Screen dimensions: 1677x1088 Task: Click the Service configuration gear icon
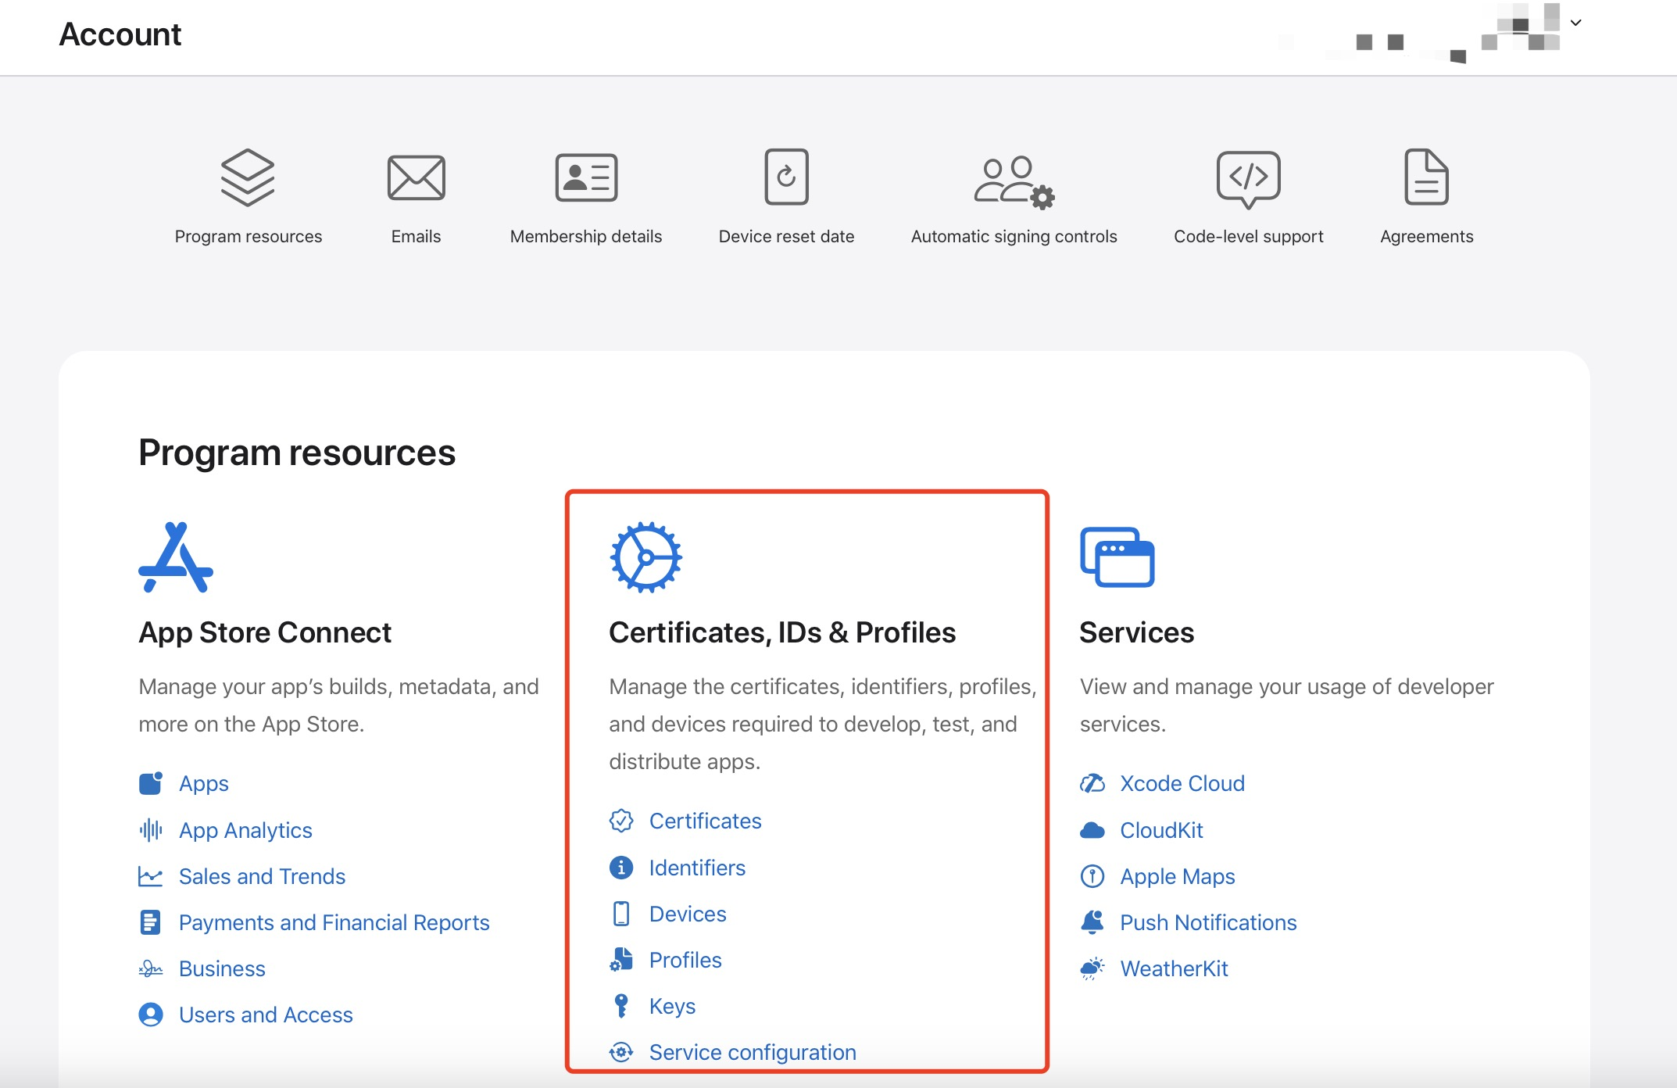click(621, 1052)
